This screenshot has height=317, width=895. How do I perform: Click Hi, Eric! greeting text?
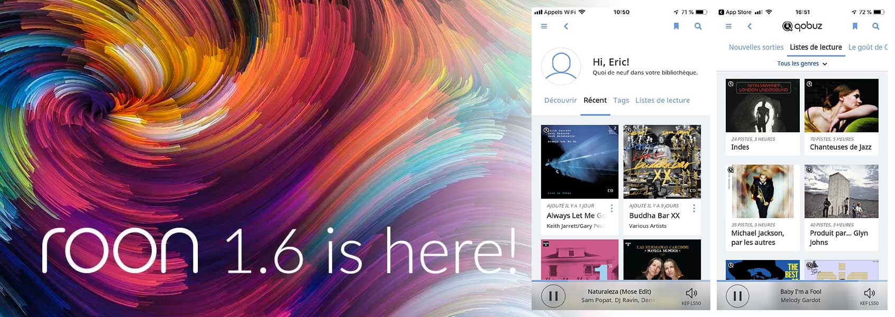pyautogui.click(x=611, y=62)
